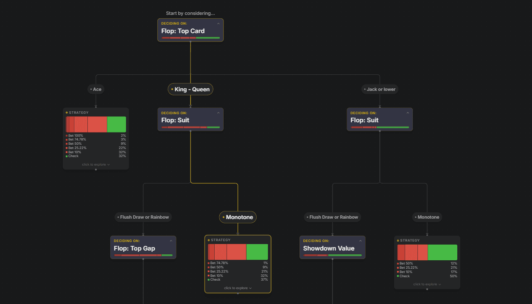Screen dimensions: 532x304
Task: Select the Jack or lower branch label
Action: [x=380, y=89]
